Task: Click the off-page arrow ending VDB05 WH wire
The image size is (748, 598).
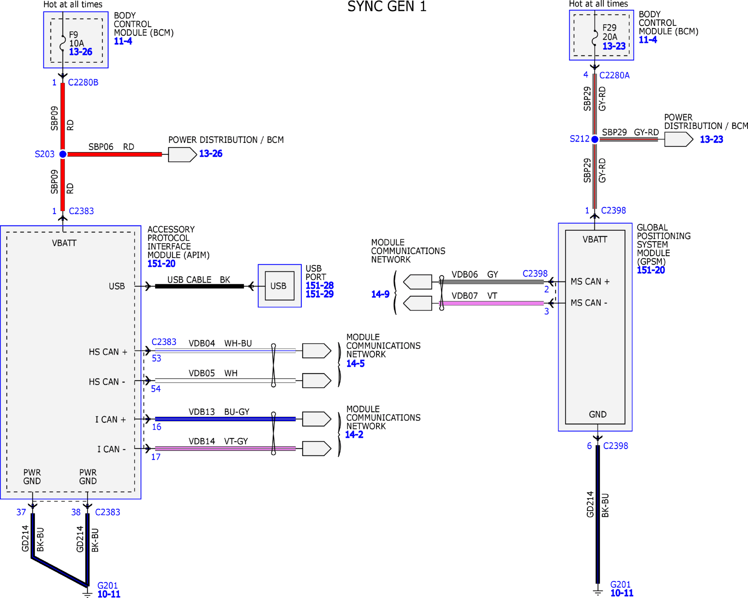Action: (x=316, y=381)
